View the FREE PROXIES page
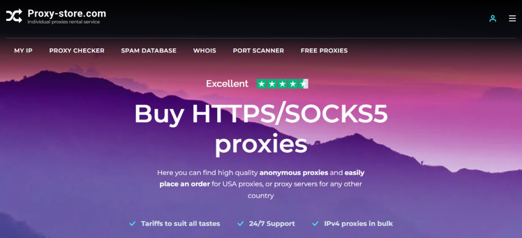522x238 pixels. (x=324, y=50)
